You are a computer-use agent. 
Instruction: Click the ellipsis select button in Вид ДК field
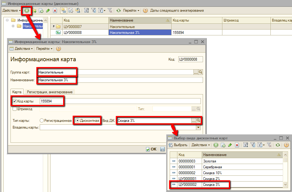click(x=194, y=121)
